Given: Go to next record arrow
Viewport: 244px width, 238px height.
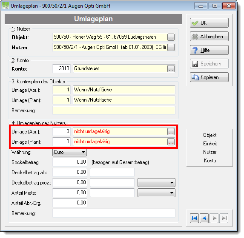Looking at the screenshot, I should coord(214,218).
